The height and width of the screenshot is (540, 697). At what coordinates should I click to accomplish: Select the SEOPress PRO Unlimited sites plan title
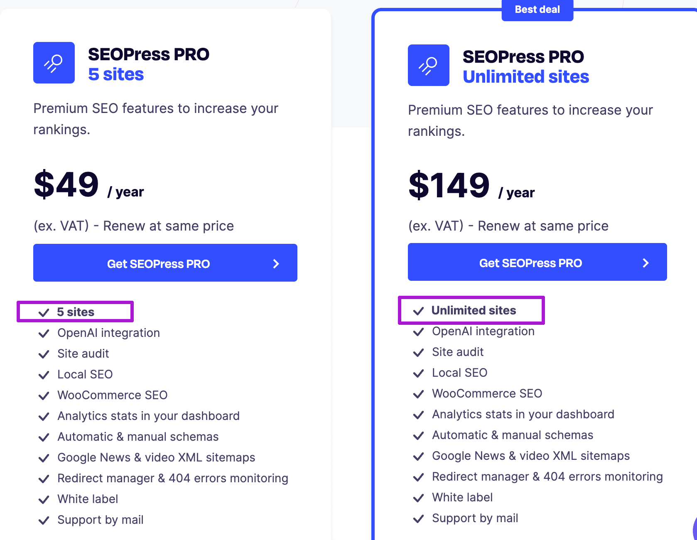pyautogui.click(x=525, y=66)
